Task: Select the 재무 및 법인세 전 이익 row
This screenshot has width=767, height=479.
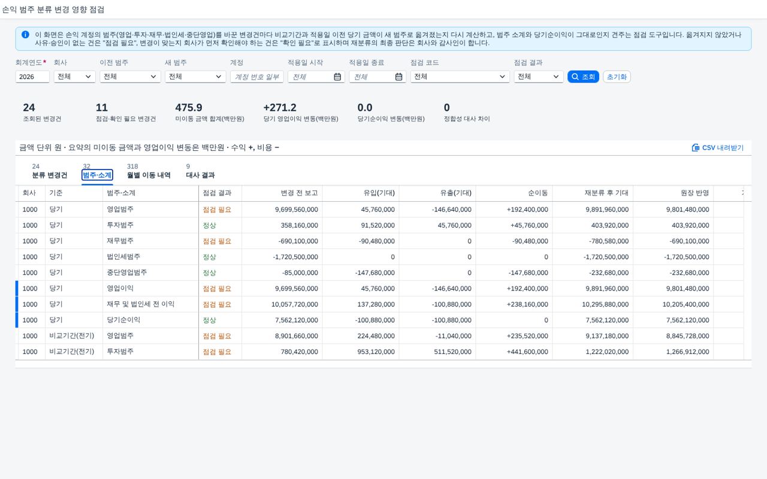Action: tap(383, 304)
